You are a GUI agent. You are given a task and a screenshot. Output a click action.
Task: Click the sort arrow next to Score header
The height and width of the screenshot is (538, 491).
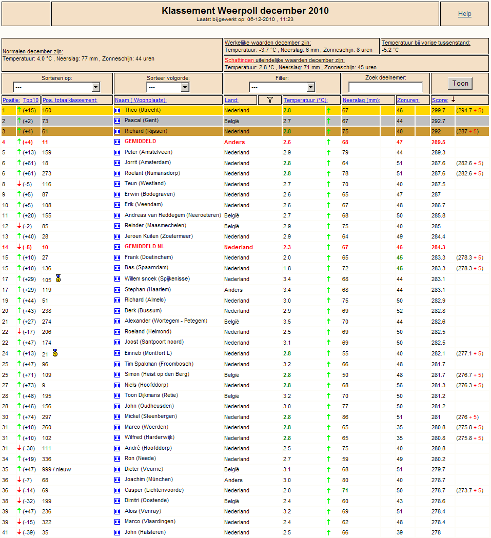coord(453,99)
